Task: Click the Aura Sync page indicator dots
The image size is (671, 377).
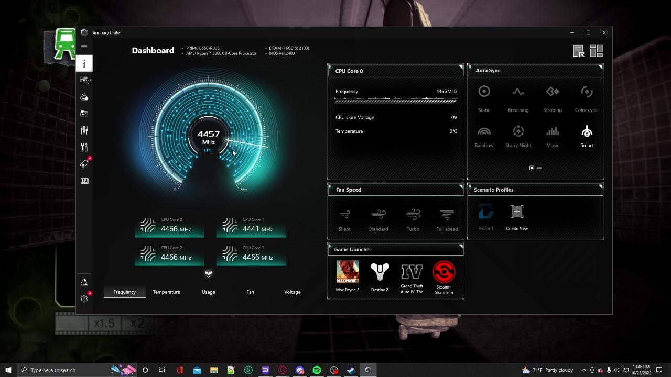Action: (x=535, y=168)
